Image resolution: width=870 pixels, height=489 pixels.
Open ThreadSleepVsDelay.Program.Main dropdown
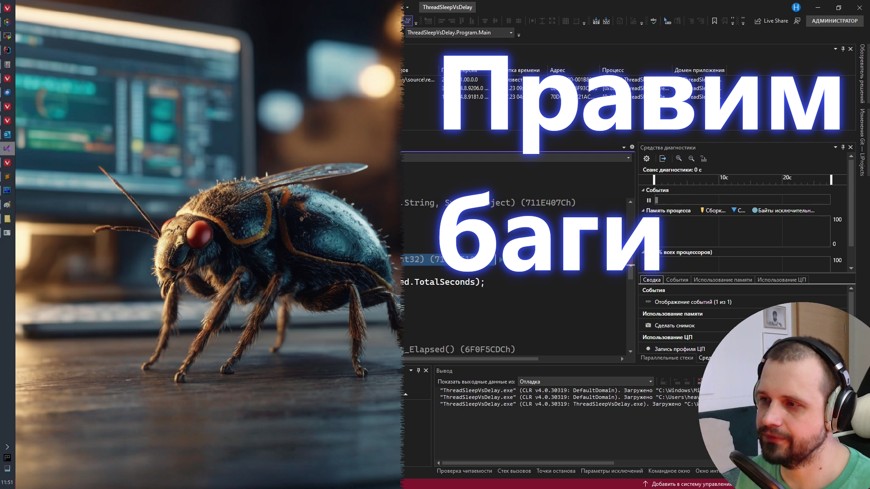pyautogui.click(x=511, y=33)
